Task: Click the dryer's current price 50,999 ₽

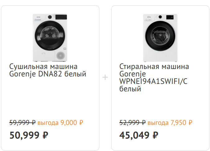Action: (x=29, y=135)
